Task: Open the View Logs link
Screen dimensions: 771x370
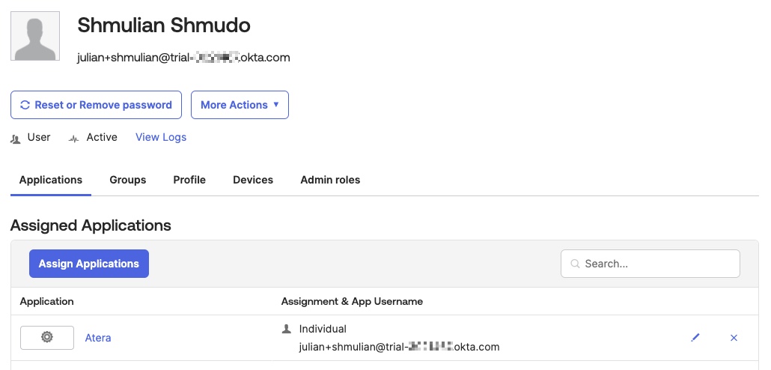Action: 161,137
